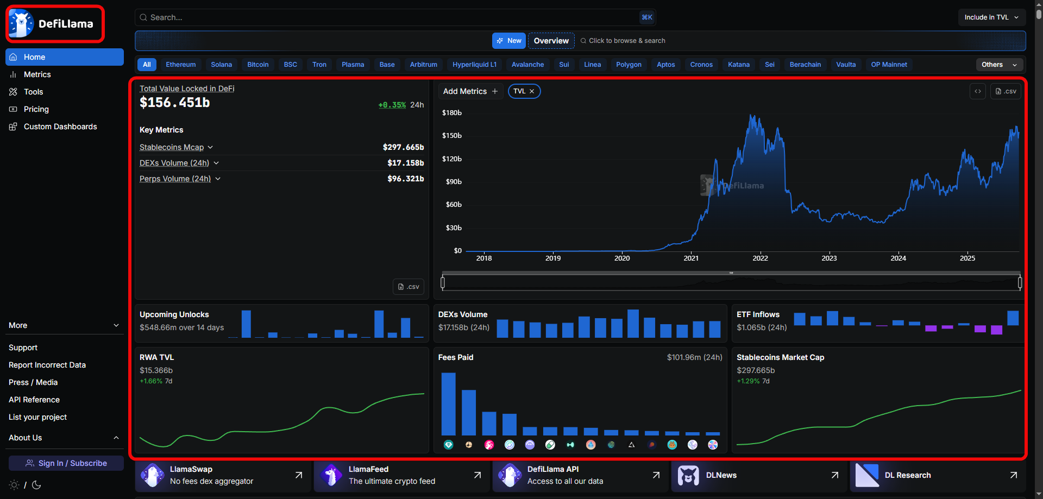Open Report Incorrect Data link
Viewport: 1043px width, 499px height.
coord(47,365)
